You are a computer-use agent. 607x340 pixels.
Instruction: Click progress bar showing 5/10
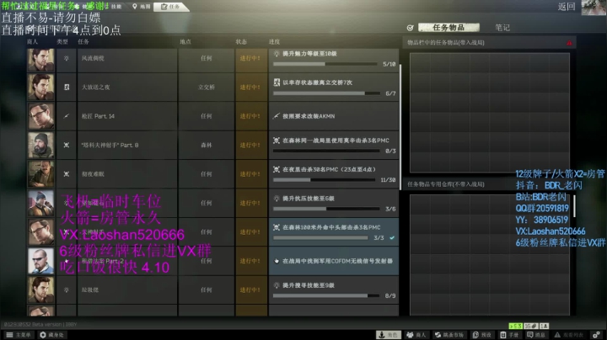click(x=325, y=64)
